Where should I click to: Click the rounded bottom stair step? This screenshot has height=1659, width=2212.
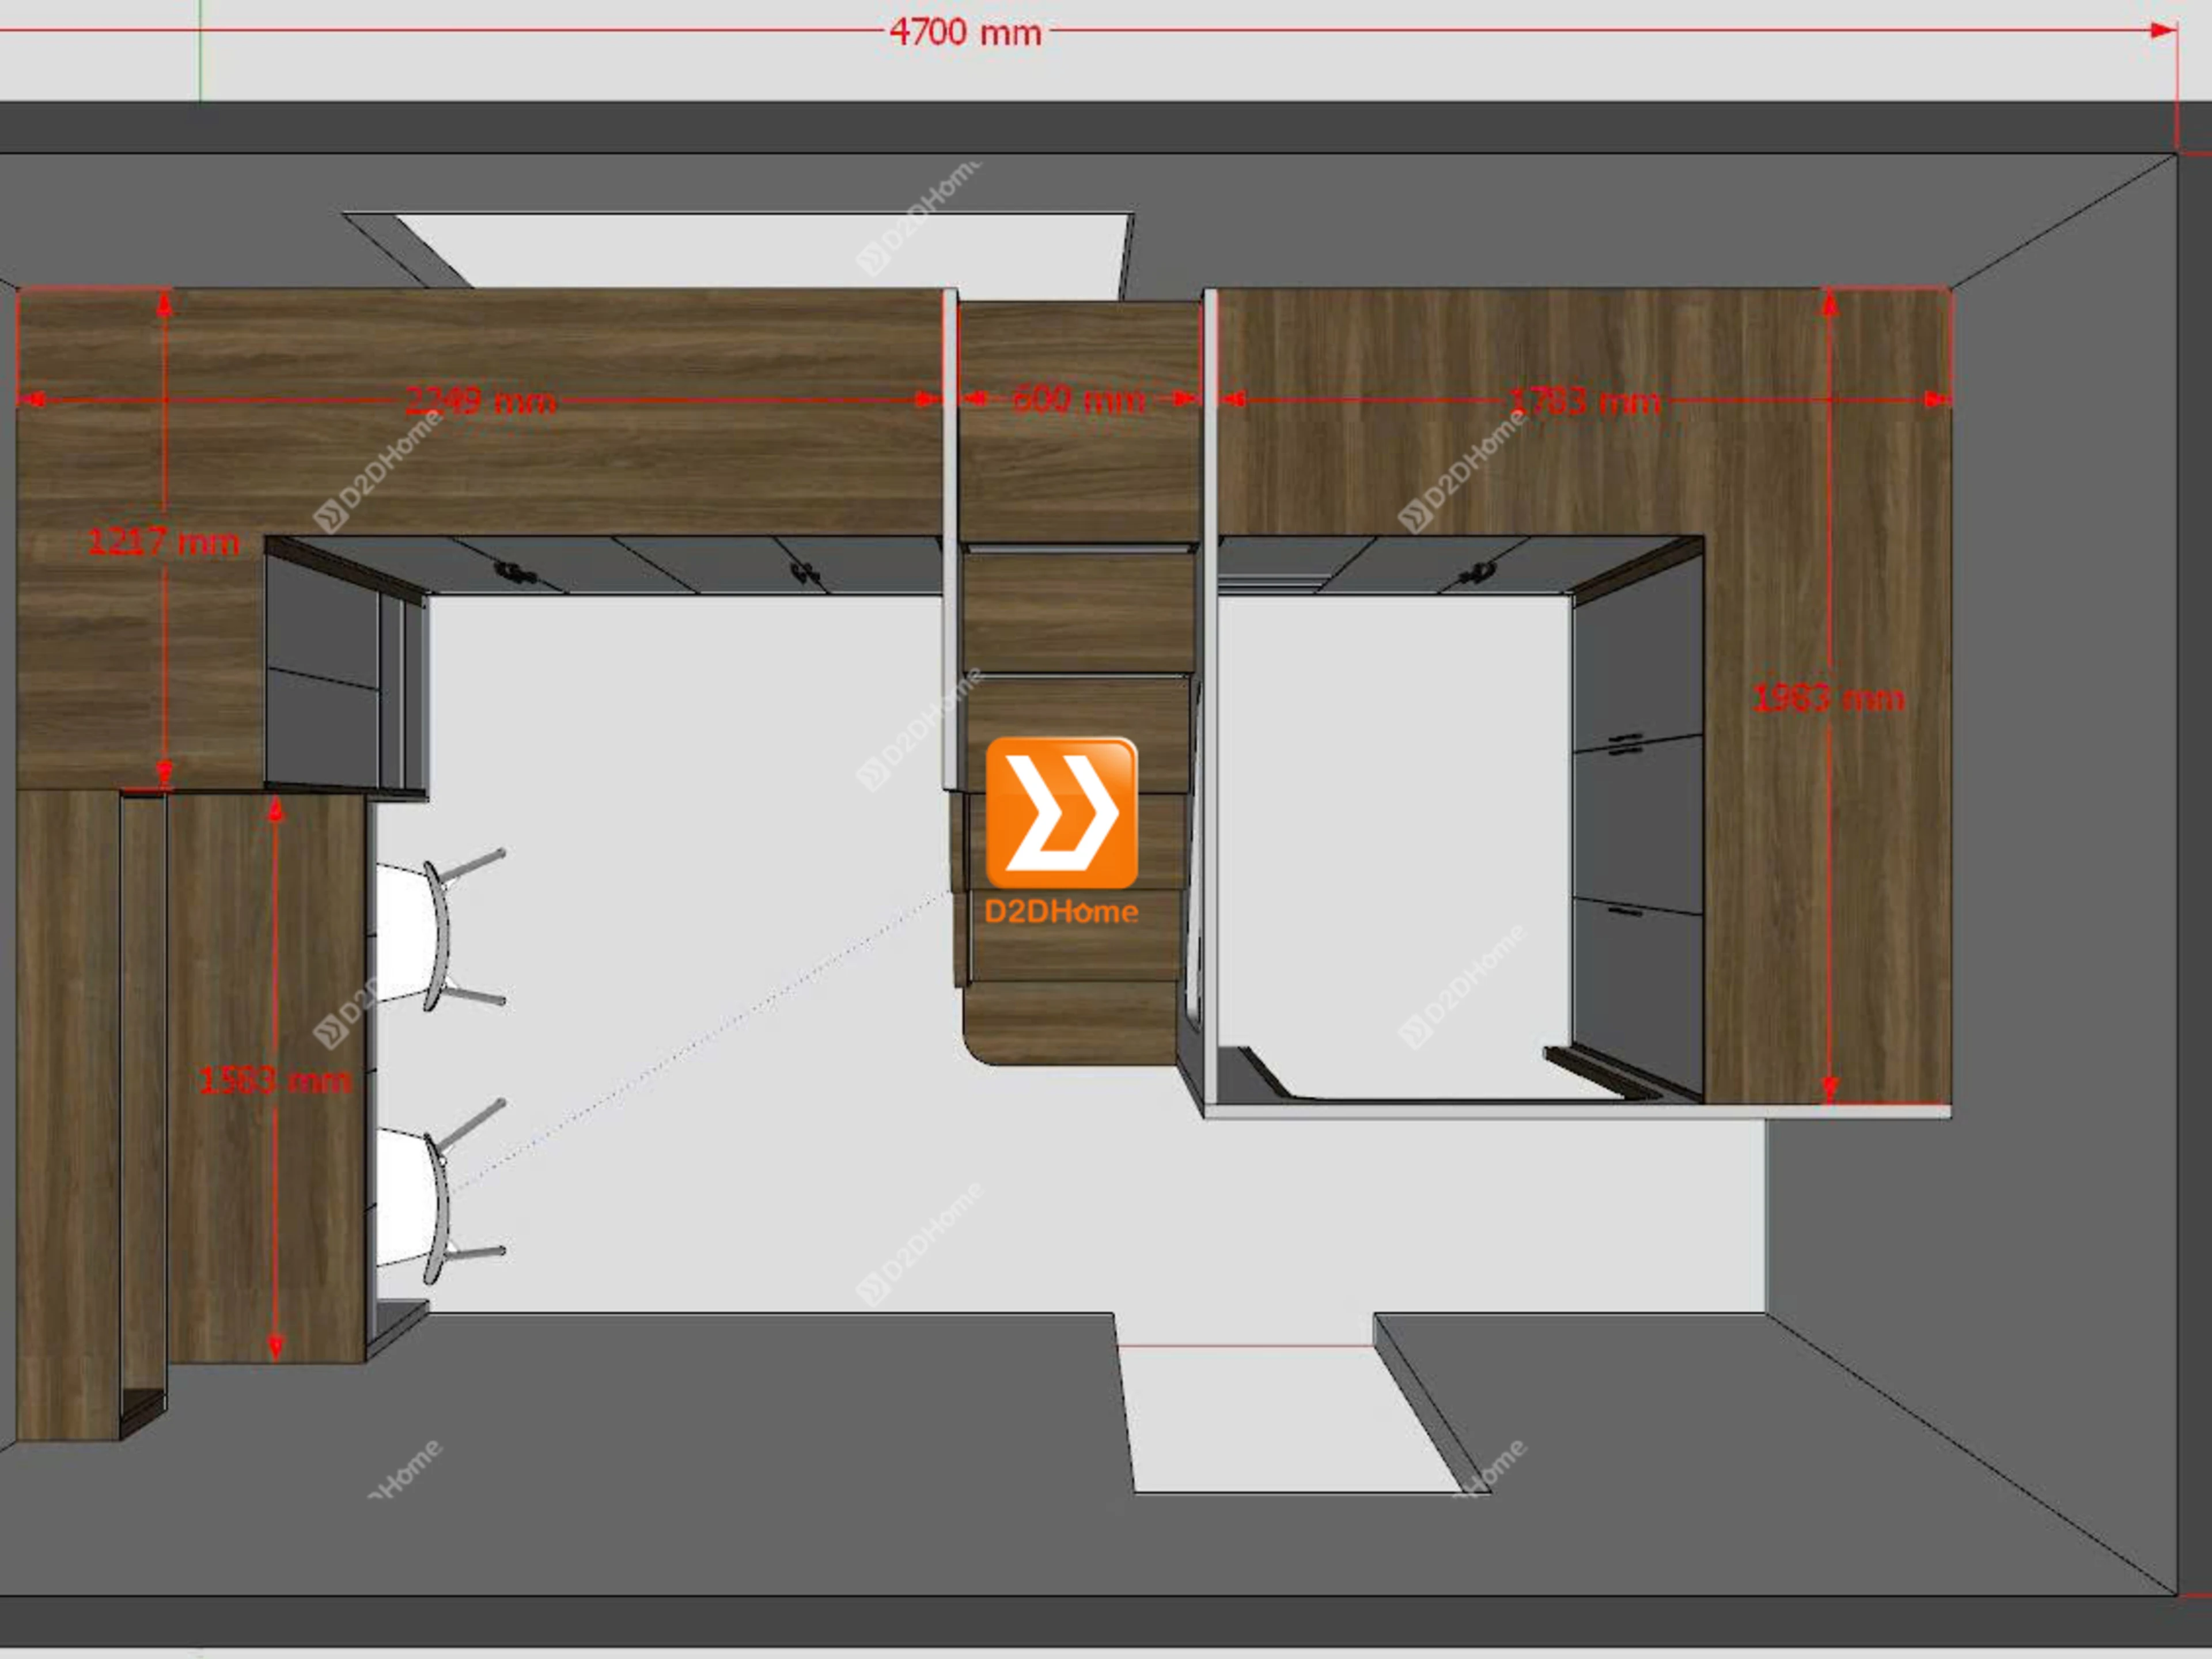point(1069,1022)
